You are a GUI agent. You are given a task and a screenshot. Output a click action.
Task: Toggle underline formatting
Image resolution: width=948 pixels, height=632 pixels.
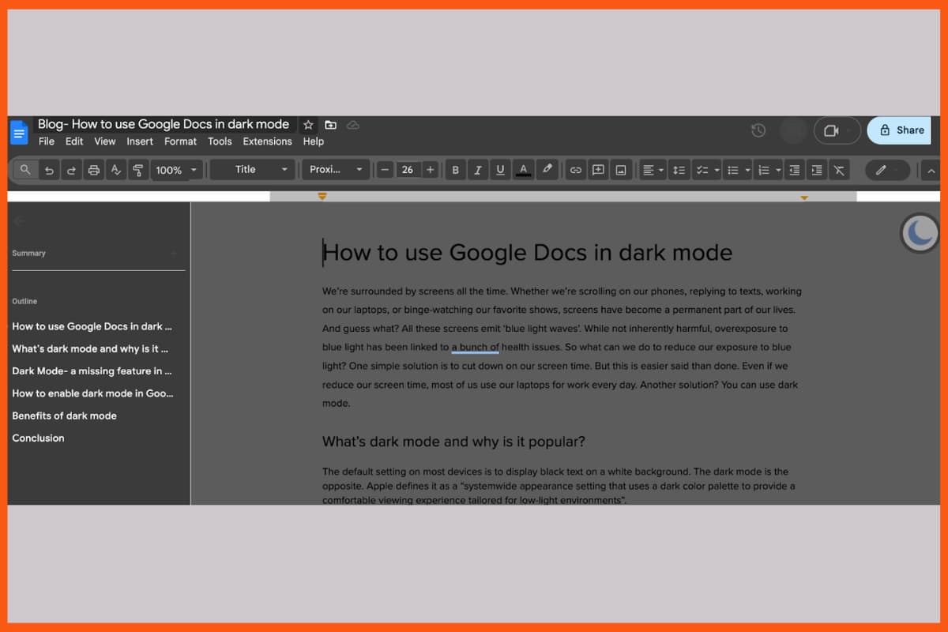(500, 170)
